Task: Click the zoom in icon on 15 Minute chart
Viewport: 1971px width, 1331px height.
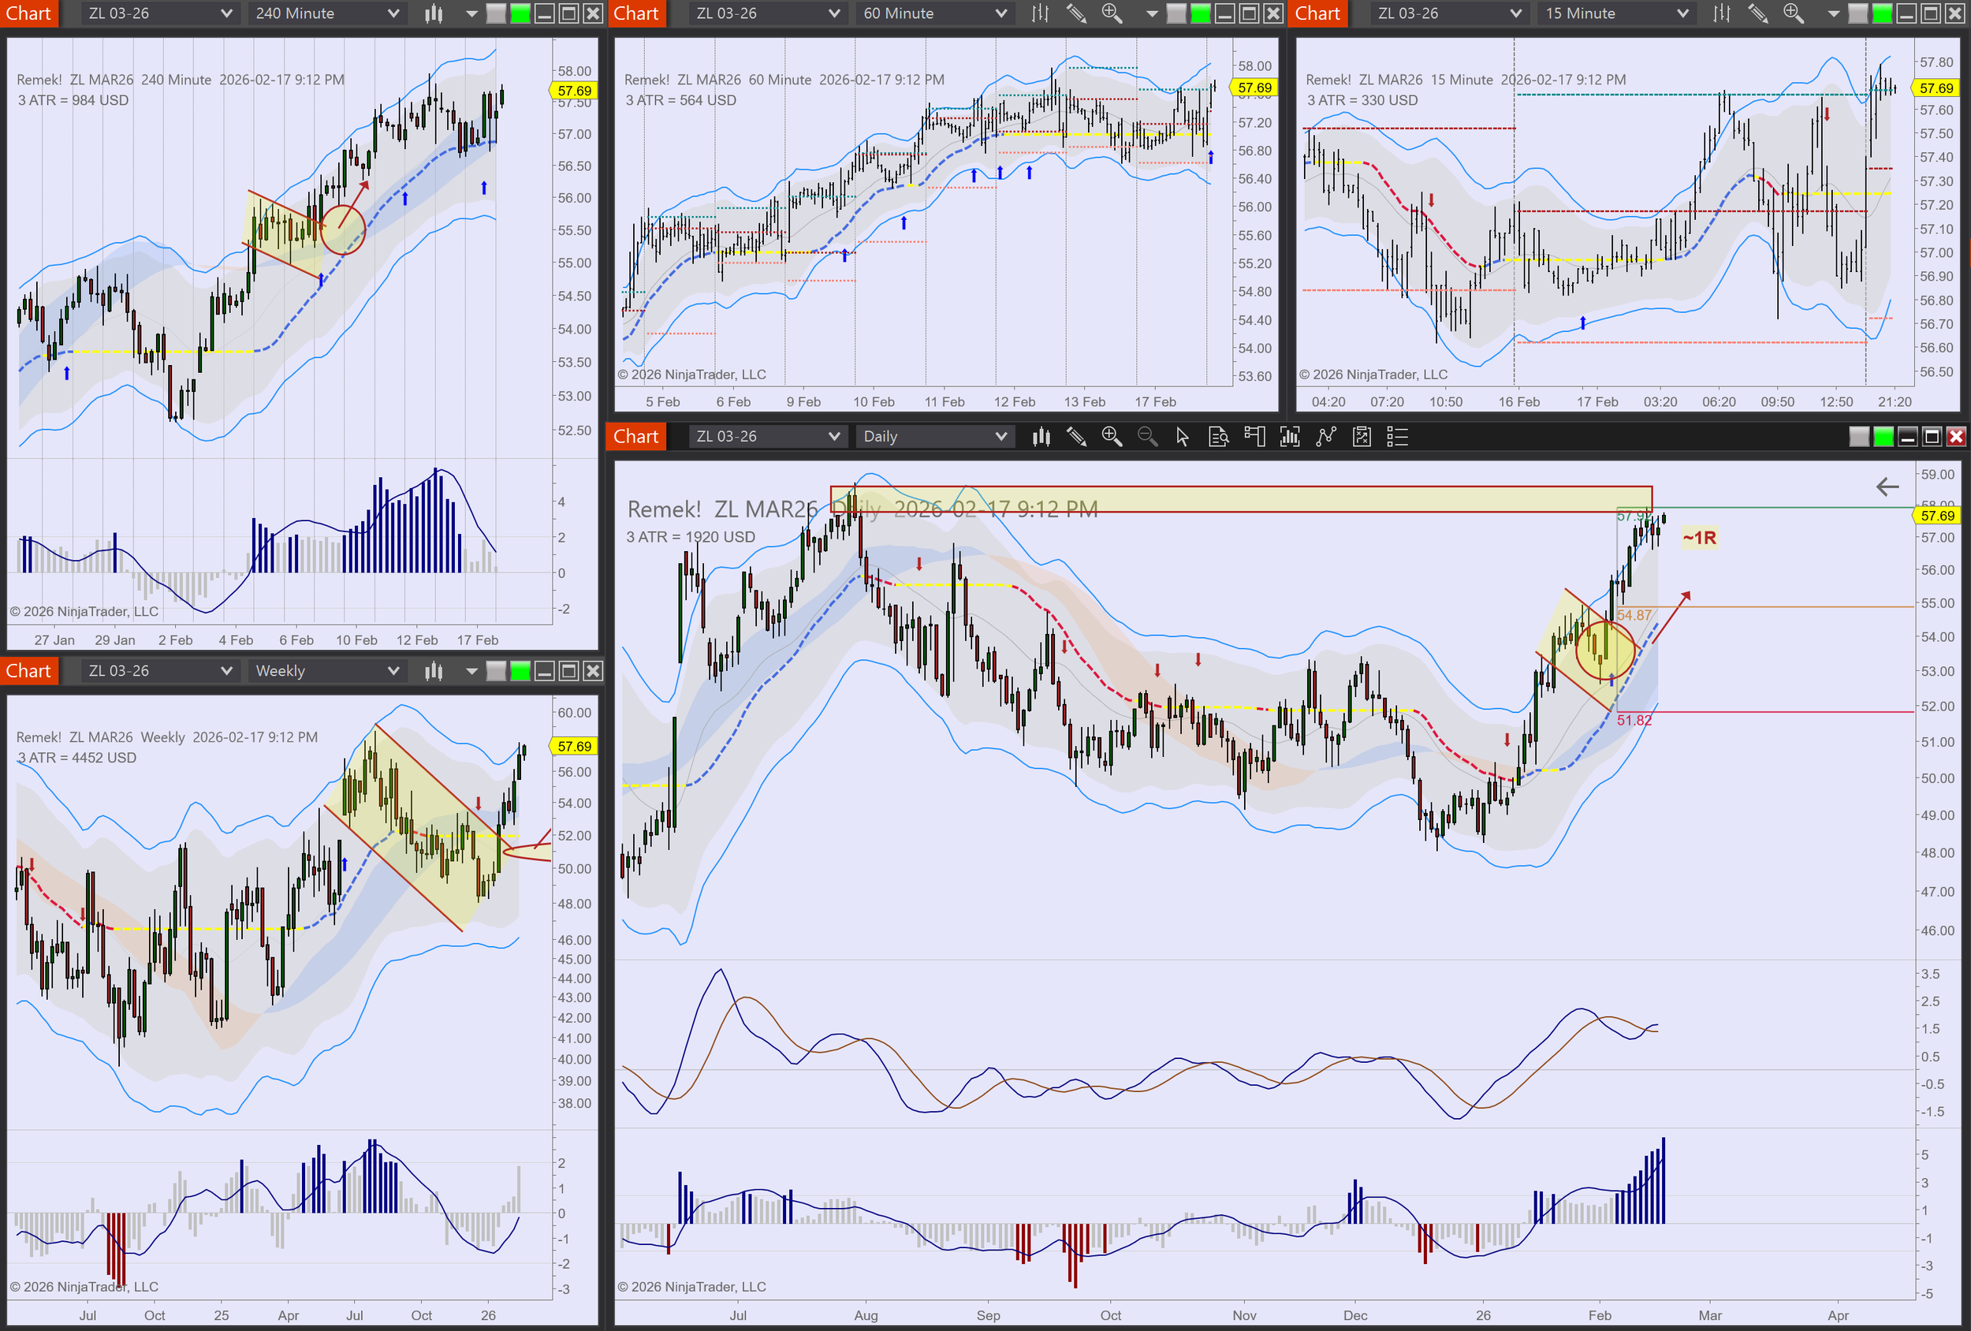Action: click(x=1793, y=13)
